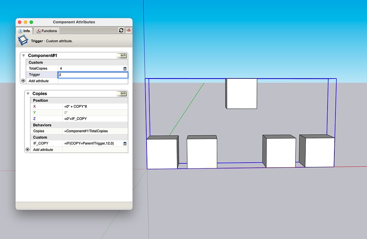This screenshot has height=239, width=367.
Task: Switch to the Info tab
Action: click(x=24, y=31)
